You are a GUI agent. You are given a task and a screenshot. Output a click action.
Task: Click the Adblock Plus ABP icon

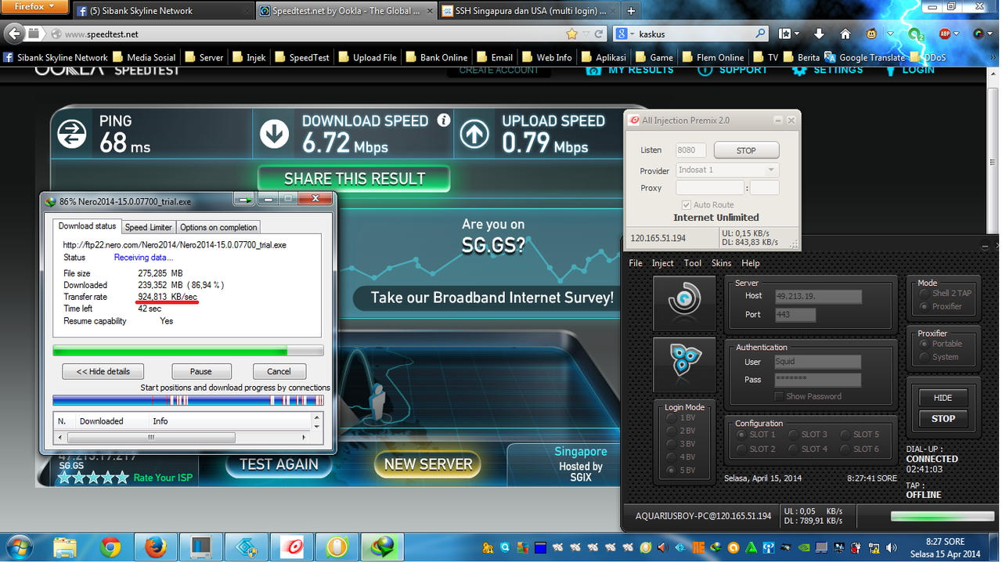945,34
